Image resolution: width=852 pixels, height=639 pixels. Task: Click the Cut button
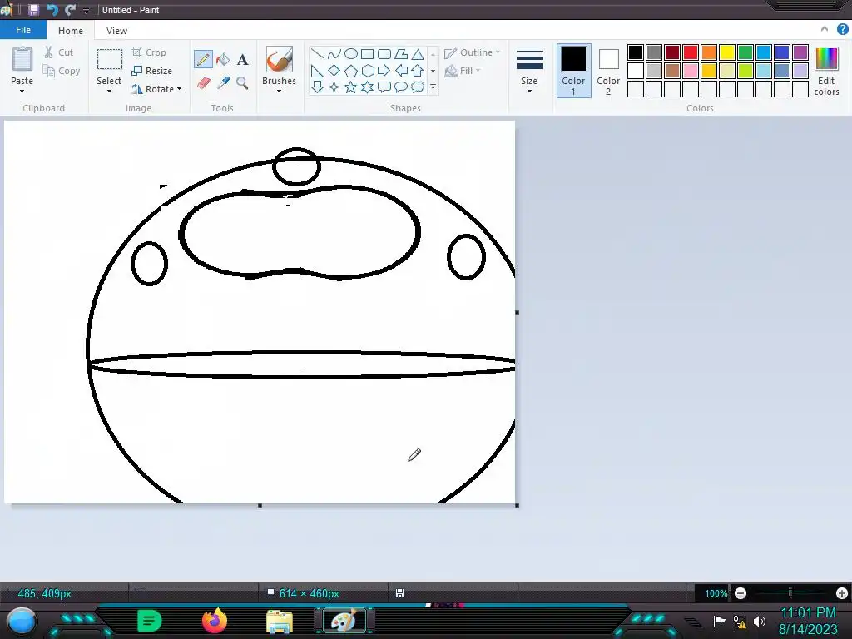[x=59, y=52]
